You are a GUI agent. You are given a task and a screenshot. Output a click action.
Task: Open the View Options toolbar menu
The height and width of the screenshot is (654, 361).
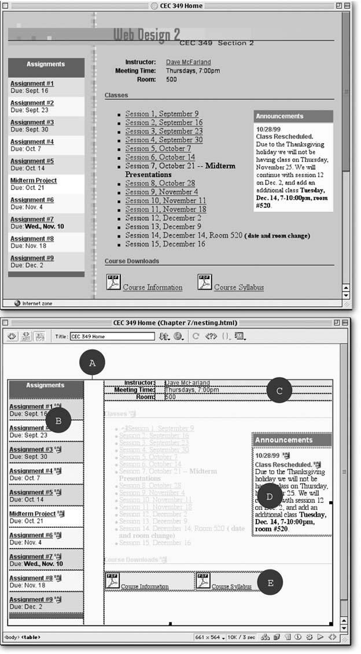pos(240,336)
